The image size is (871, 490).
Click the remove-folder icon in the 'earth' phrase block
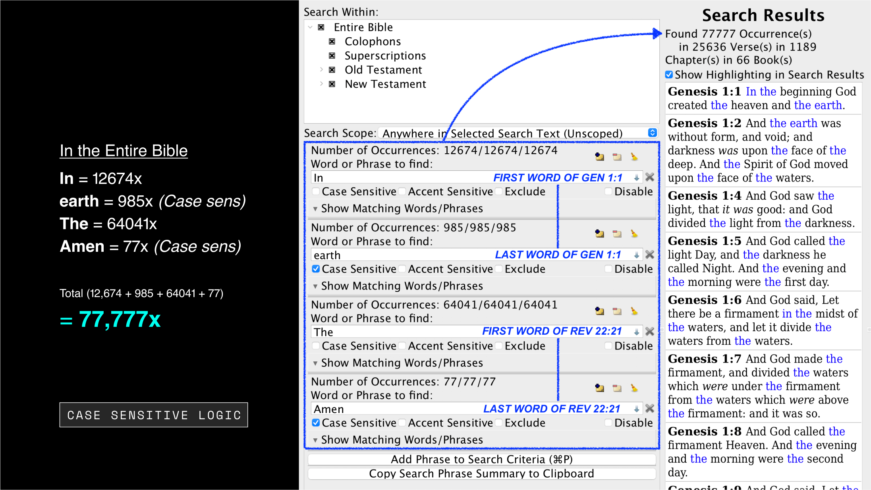click(x=617, y=234)
